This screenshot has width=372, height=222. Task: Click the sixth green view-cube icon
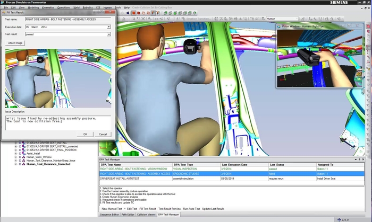pyautogui.click(x=190, y=13)
